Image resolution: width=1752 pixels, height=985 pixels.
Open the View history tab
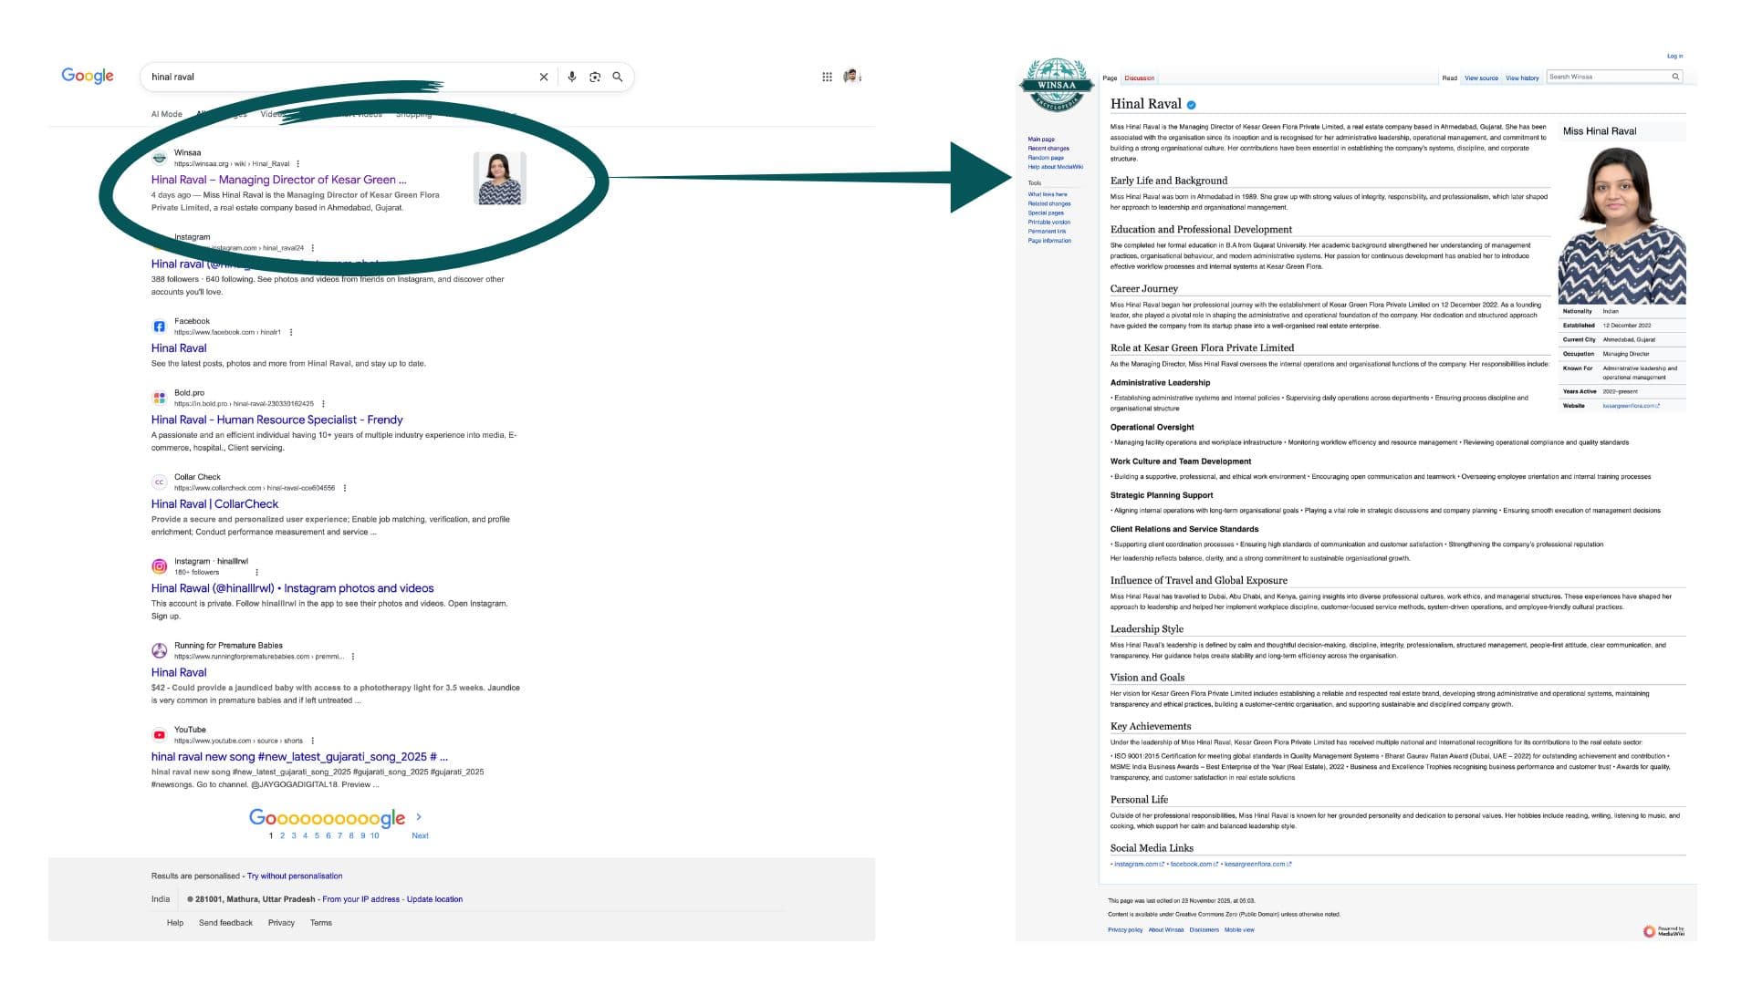[x=1522, y=78]
